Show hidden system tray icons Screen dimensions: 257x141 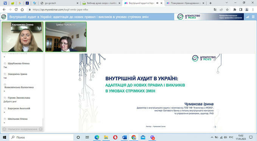pyautogui.click(x=212, y=137)
